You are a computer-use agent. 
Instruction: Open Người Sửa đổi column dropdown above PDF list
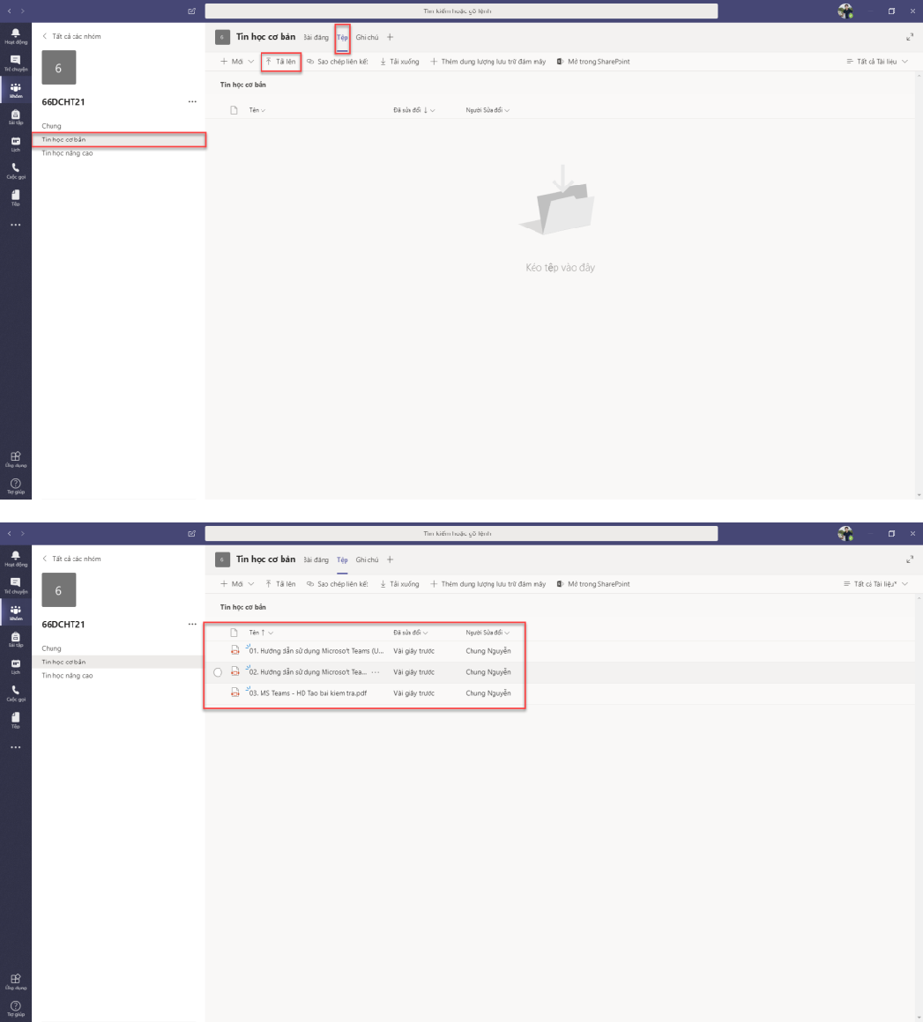pos(488,633)
